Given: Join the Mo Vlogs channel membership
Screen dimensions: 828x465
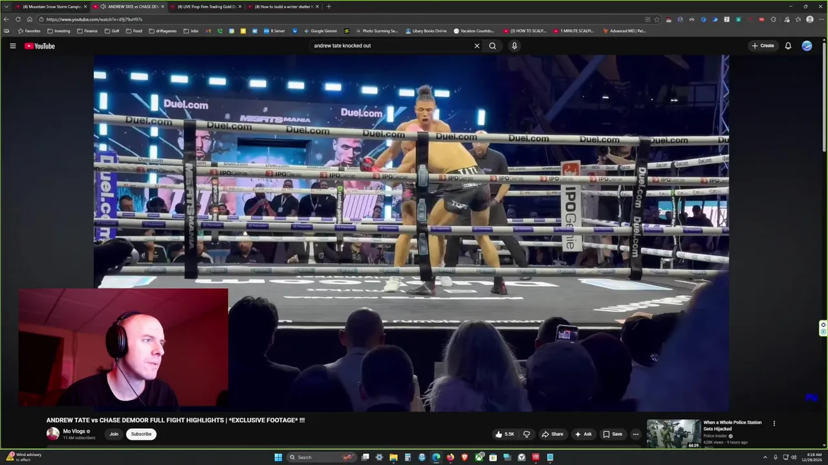Looking at the screenshot, I should [114, 434].
